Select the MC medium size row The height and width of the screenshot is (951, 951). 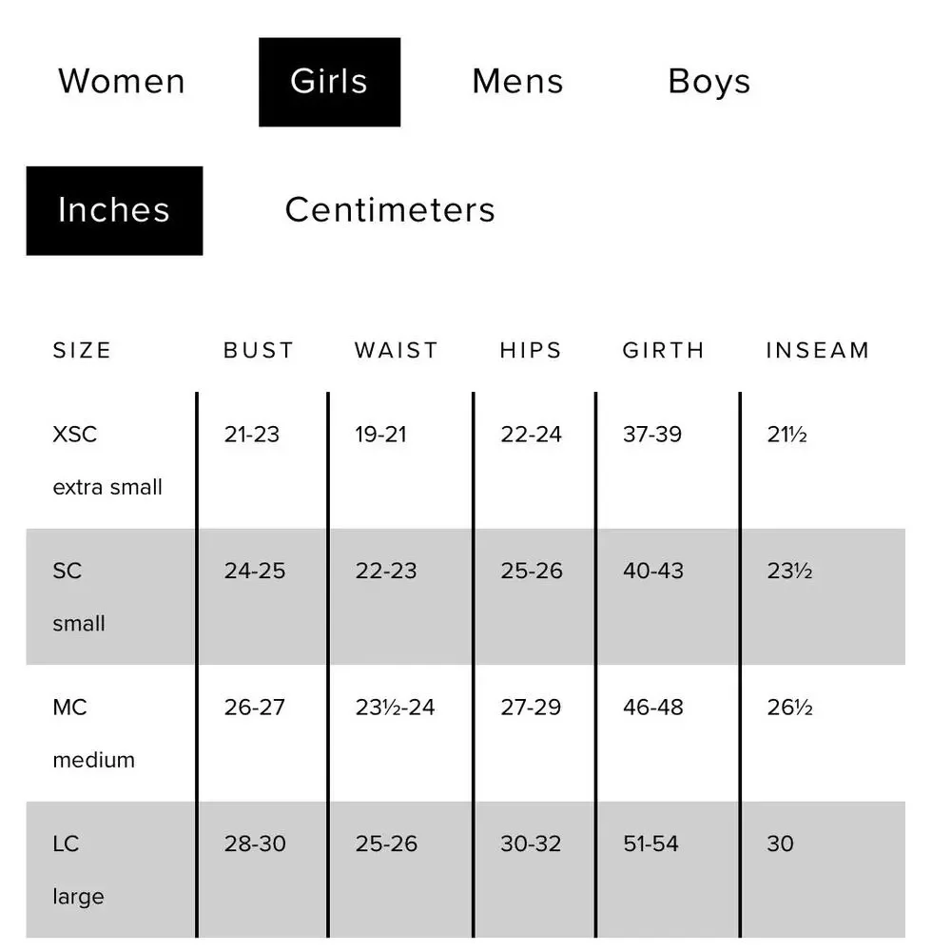click(x=466, y=733)
